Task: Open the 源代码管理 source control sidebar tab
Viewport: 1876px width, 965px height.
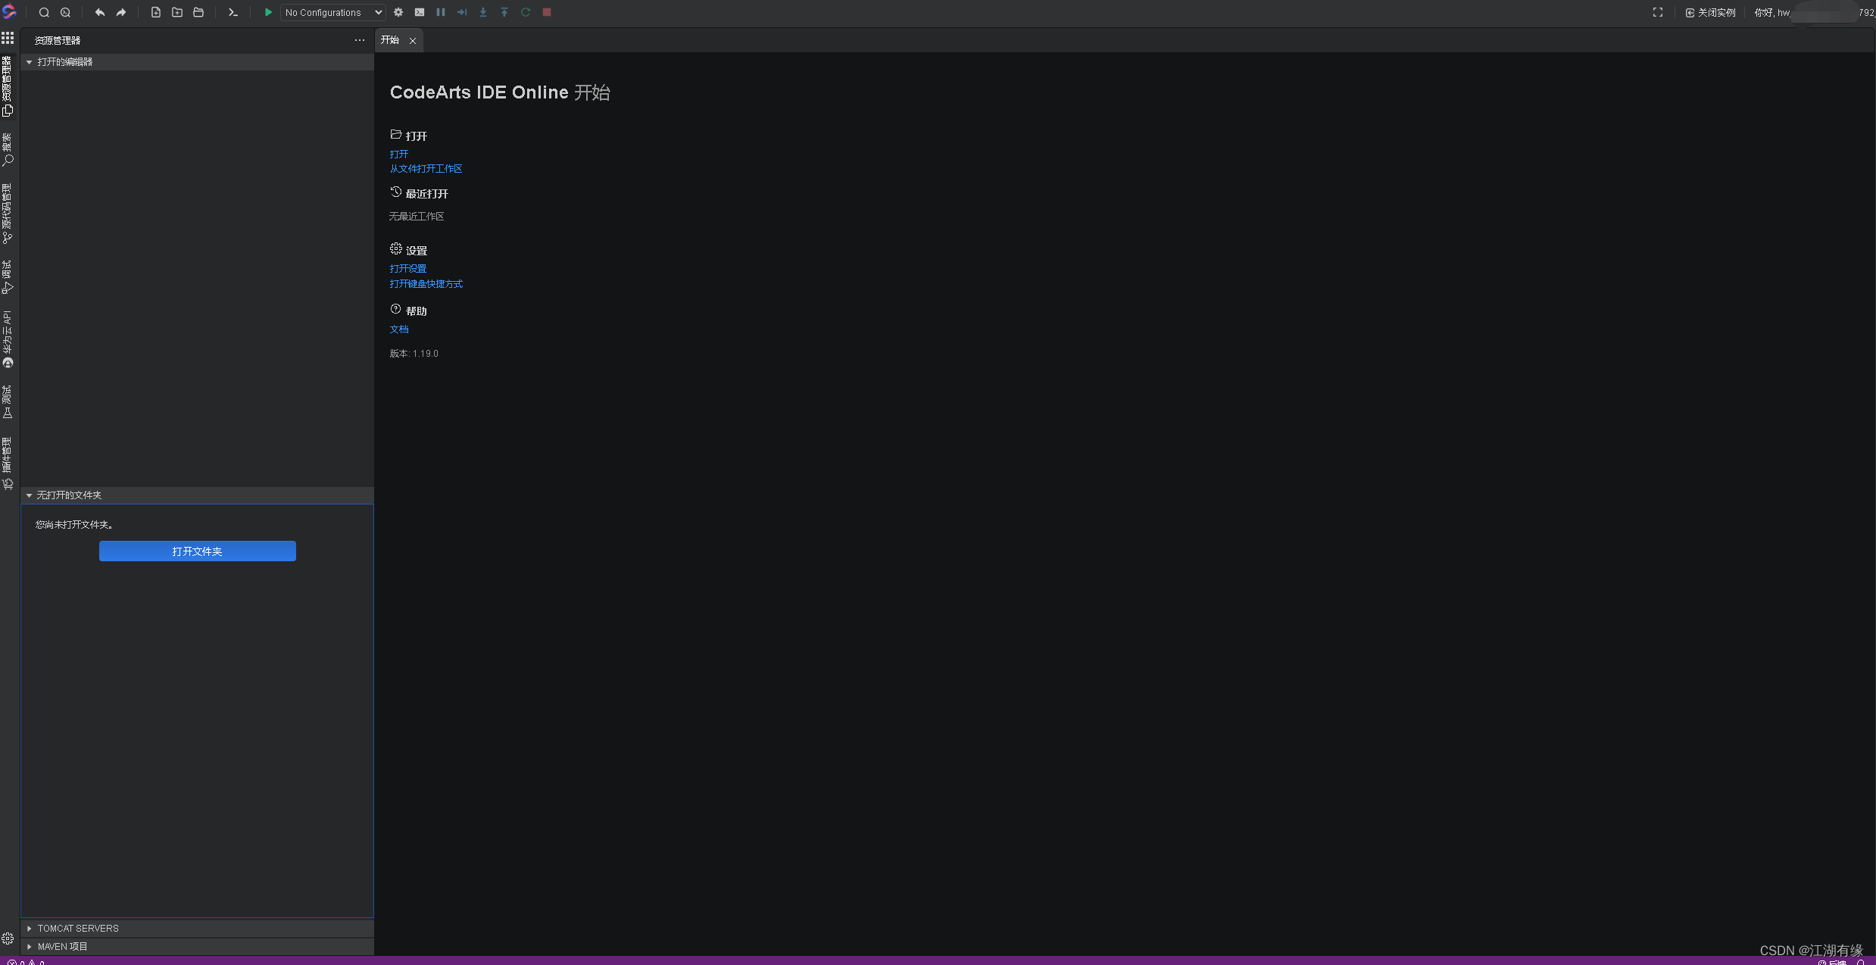Action: coord(8,214)
